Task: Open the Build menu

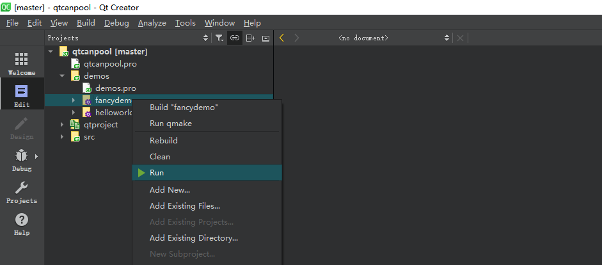Action: 86,23
